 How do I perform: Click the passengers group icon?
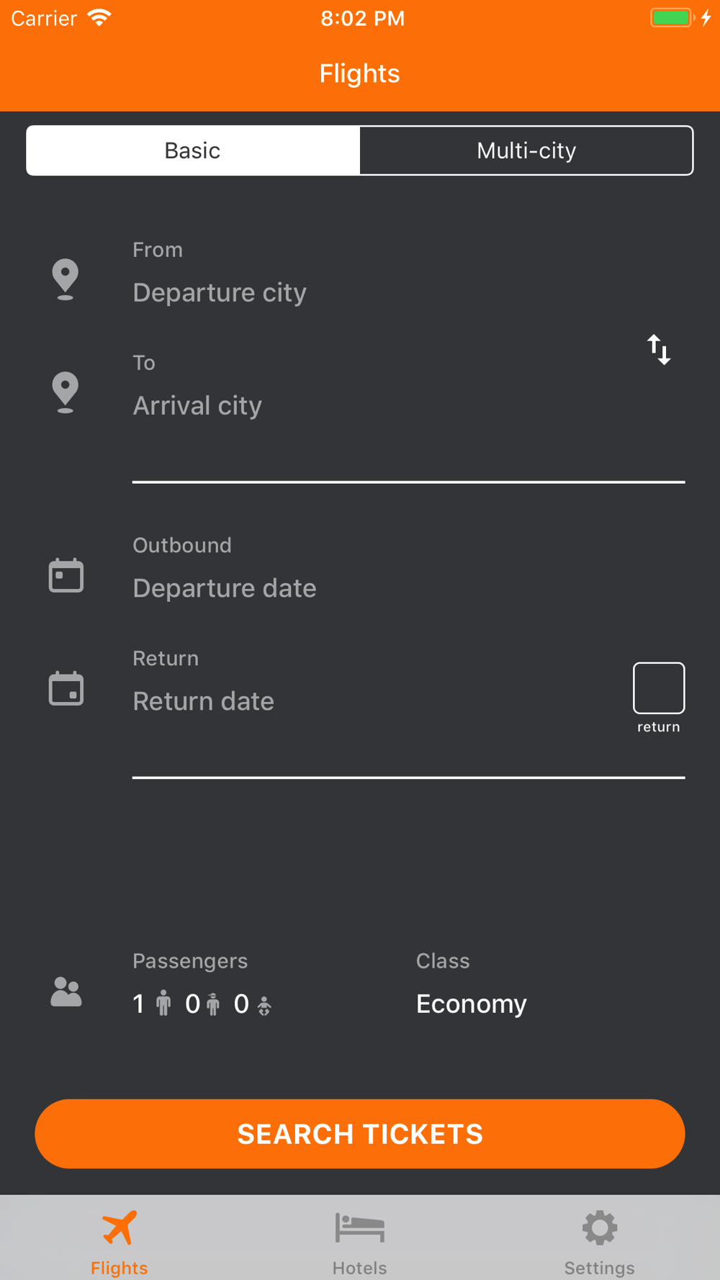coord(66,992)
